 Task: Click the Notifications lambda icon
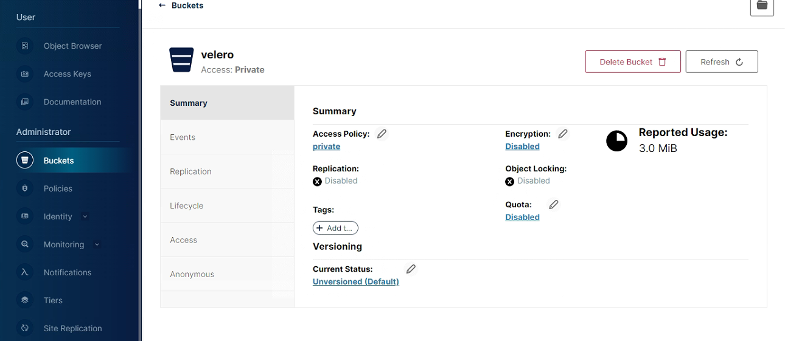(x=25, y=272)
